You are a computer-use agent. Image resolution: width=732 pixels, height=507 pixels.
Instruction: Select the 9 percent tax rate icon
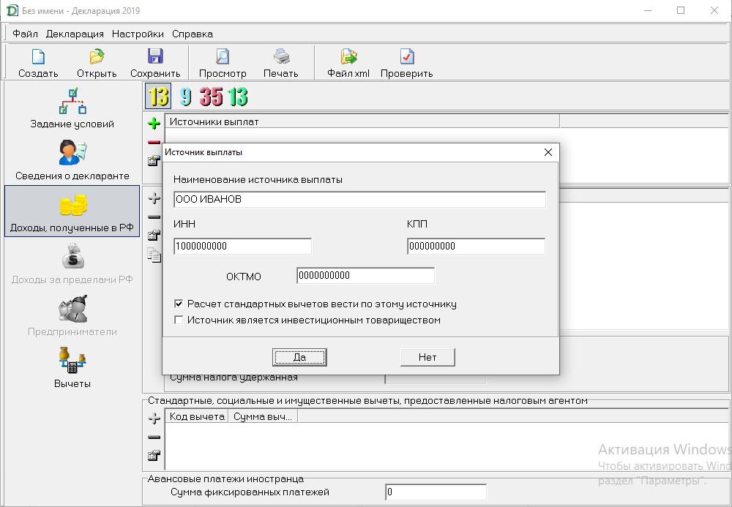(186, 96)
